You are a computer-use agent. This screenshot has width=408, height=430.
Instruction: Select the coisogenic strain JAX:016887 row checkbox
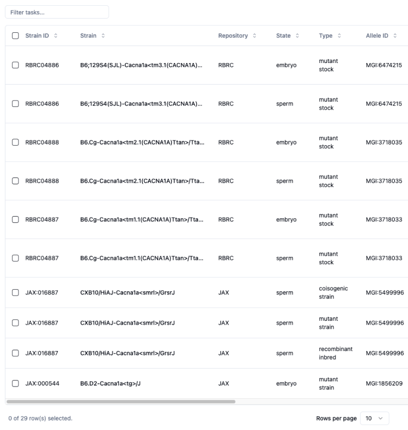(x=15, y=292)
